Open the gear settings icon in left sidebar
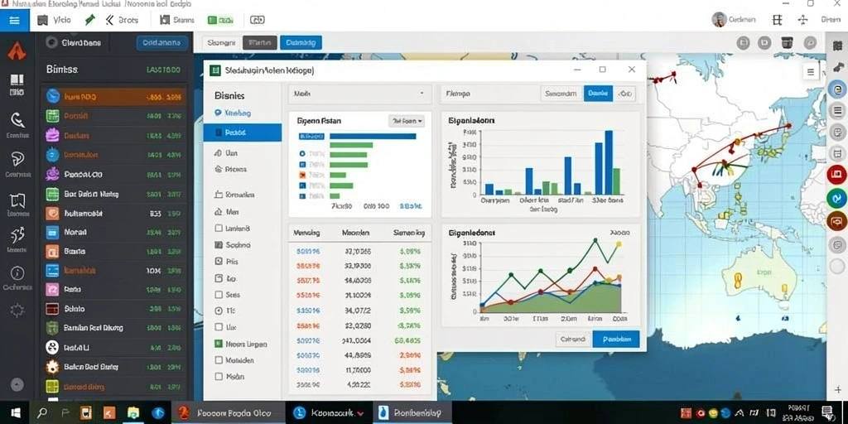 point(17,310)
